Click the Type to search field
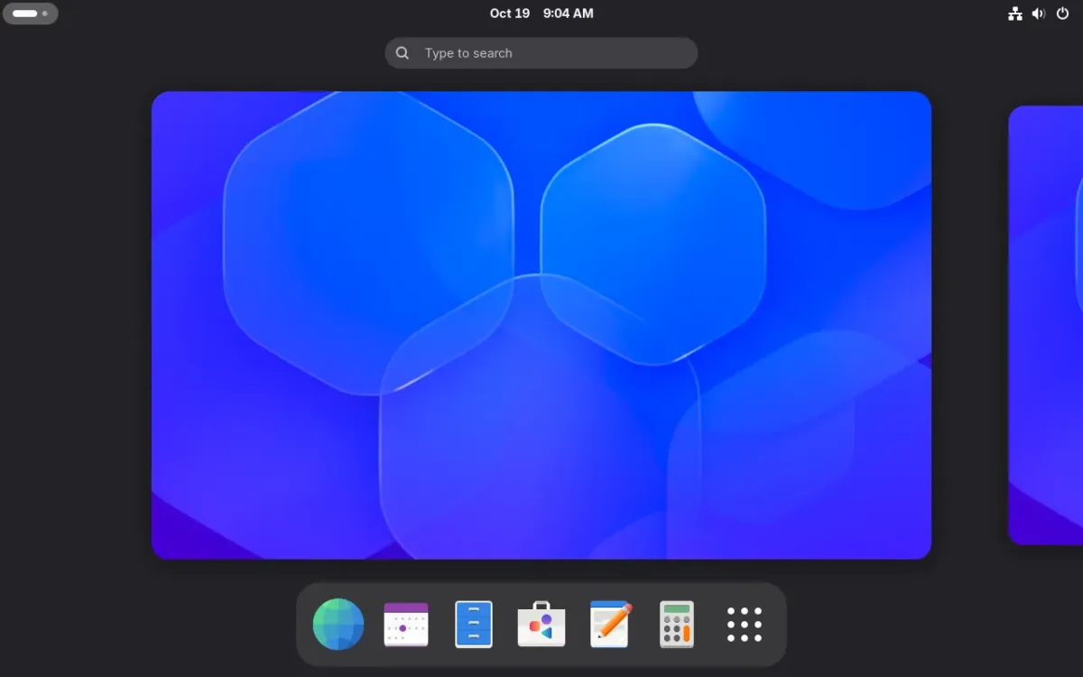This screenshot has width=1083, height=677. click(x=541, y=53)
